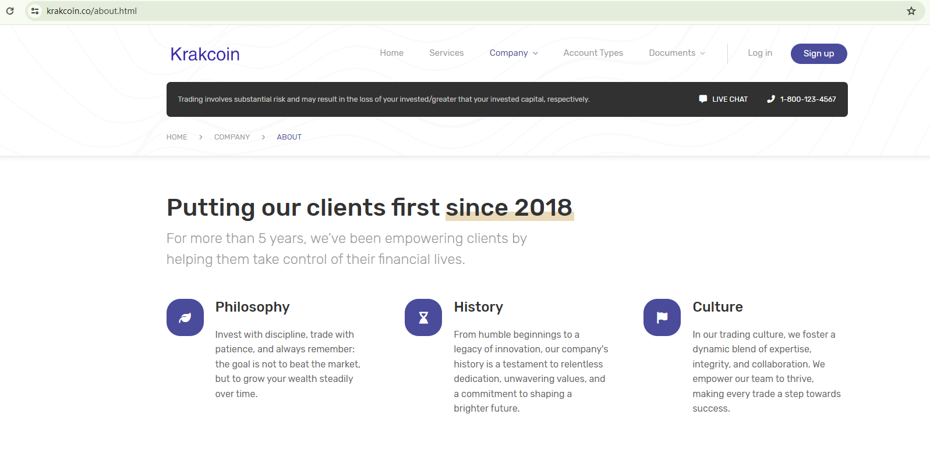Navigate to Account Types page
This screenshot has width=930, height=450.
coord(593,53)
